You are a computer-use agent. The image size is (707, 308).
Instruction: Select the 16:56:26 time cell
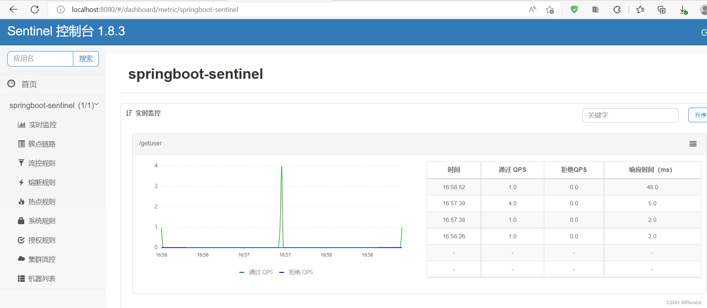click(x=454, y=236)
